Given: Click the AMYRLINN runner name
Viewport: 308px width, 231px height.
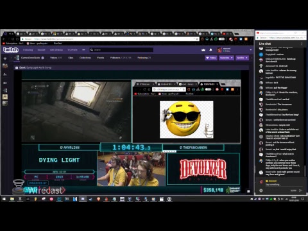Looking at the screenshot, I should pos(70,148).
